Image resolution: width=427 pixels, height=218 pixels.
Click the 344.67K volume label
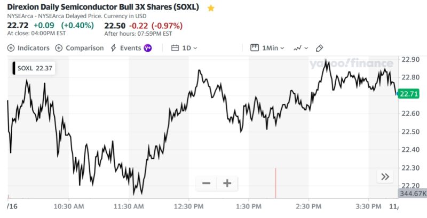(x=412, y=193)
